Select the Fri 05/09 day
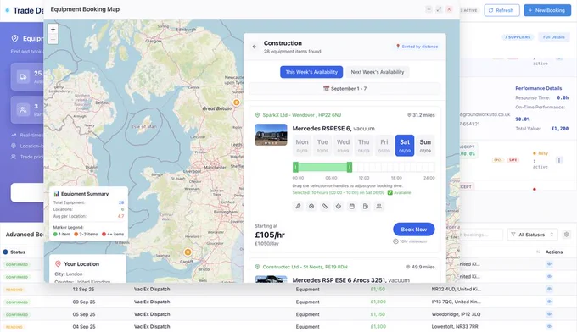The height and width of the screenshot is (332, 577). click(384, 146)
